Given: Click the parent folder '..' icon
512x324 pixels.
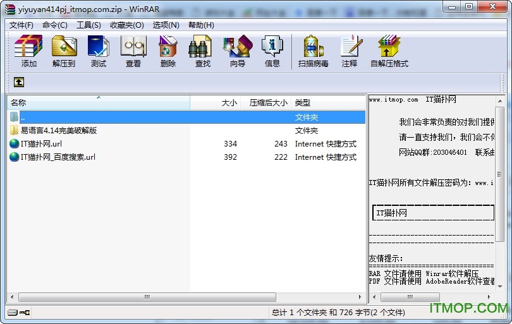Looking at the screenshot, I should (15, 117).
